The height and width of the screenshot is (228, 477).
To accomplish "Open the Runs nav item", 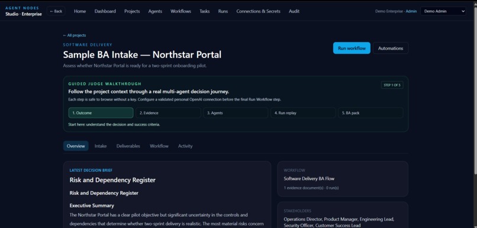I will click(223, 11).
